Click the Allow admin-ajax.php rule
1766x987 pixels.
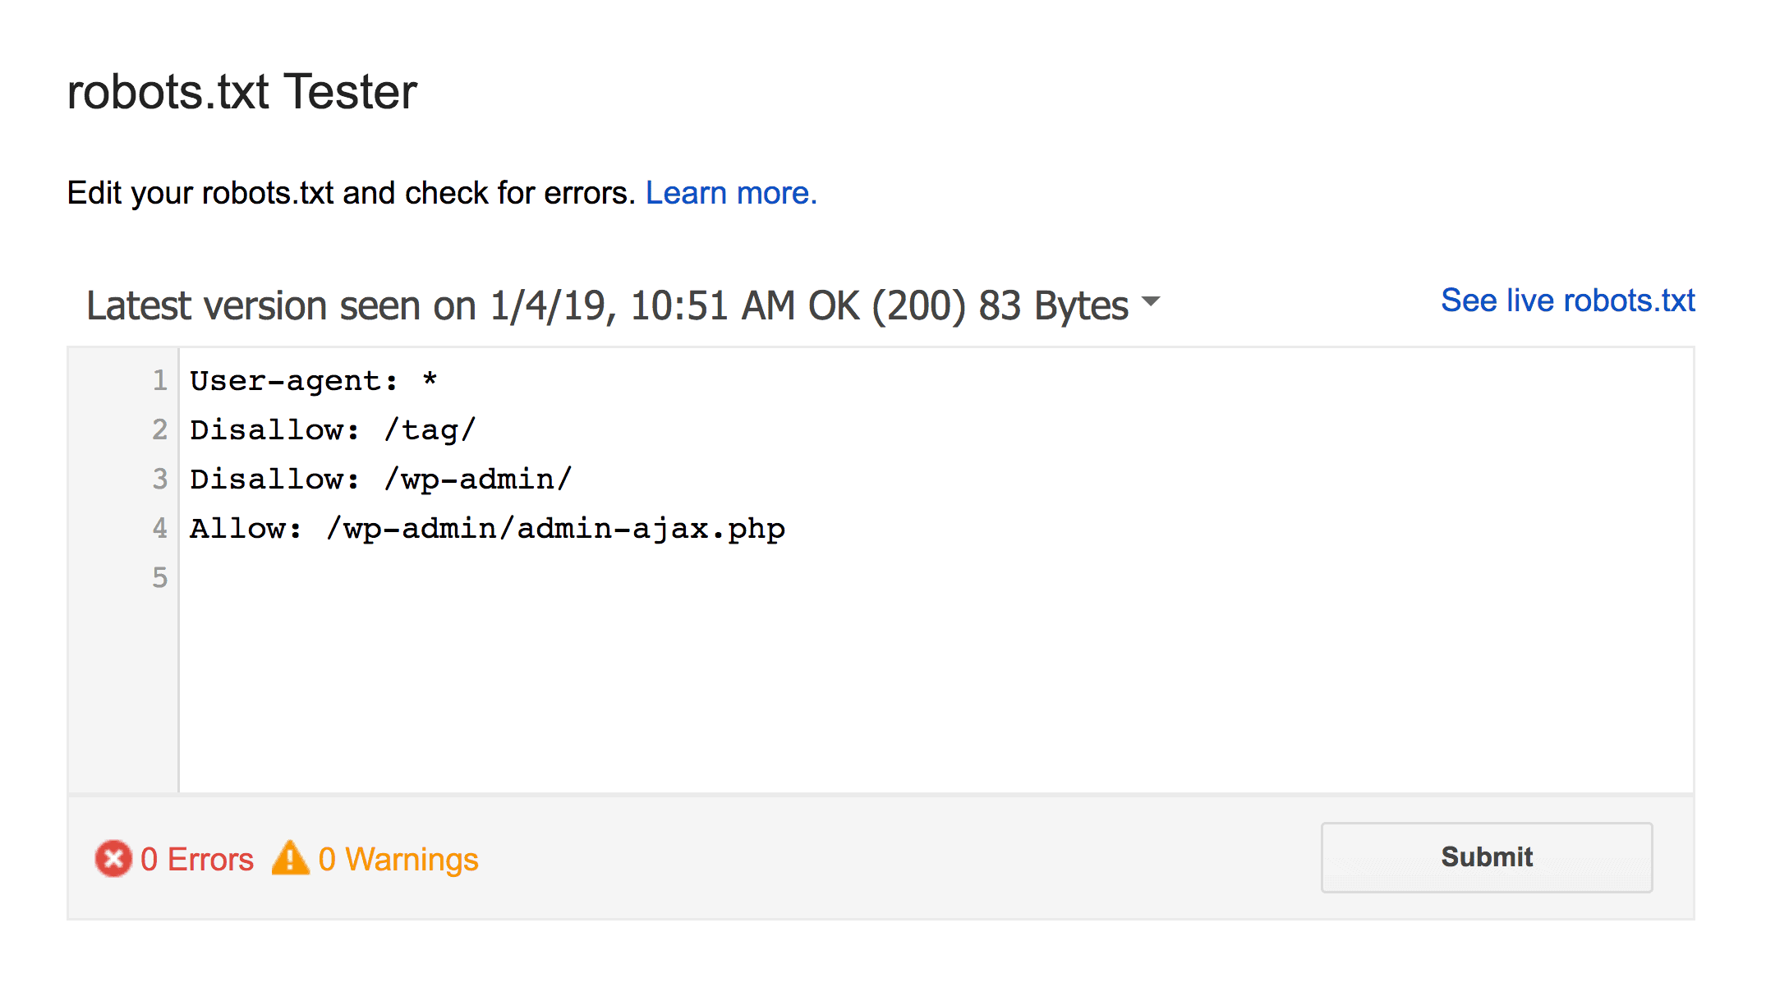pos(487,528)
